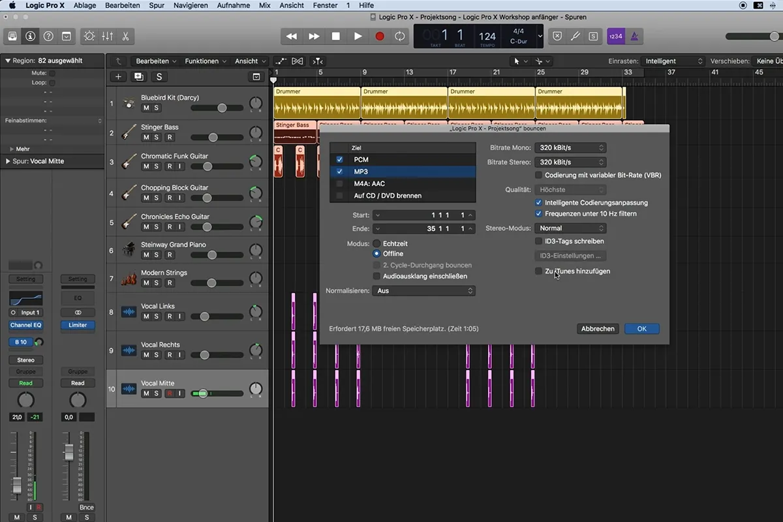Click the Tuner icon in control bar
The height and width of the screenshot is (522, 783).
[x=575, y=37]
